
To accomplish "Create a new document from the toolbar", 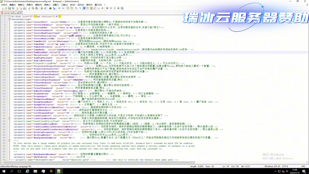I will pyautogui.click(x=2, y=8).
